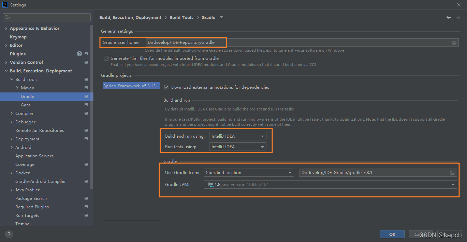Select the Spring-Framework-v5.3.13 project entry
The image size is (467, 242).
[x=131, y=86]
